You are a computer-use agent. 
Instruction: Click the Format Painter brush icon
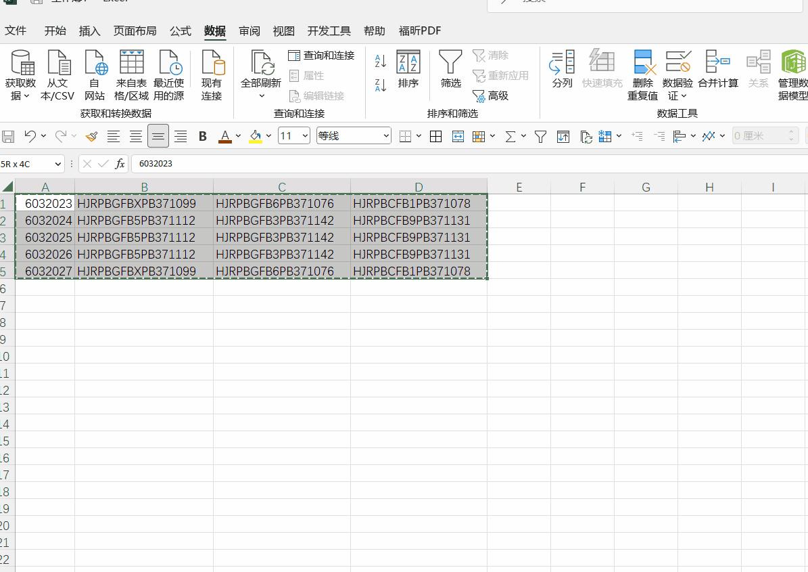coord(92,137)
